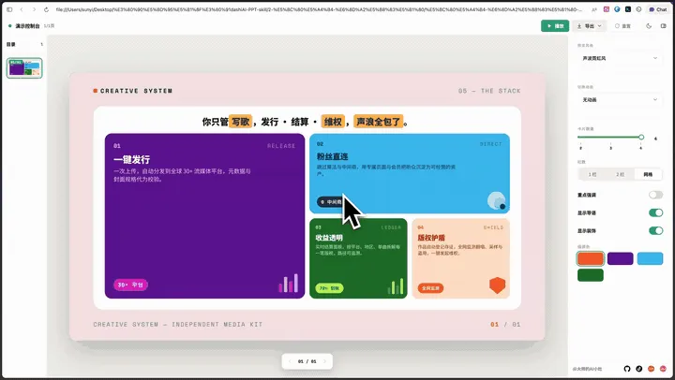The width and height of the screenshot is (675, 380).
Task: Pick the green accent color swatch
Action: [591, 275]
